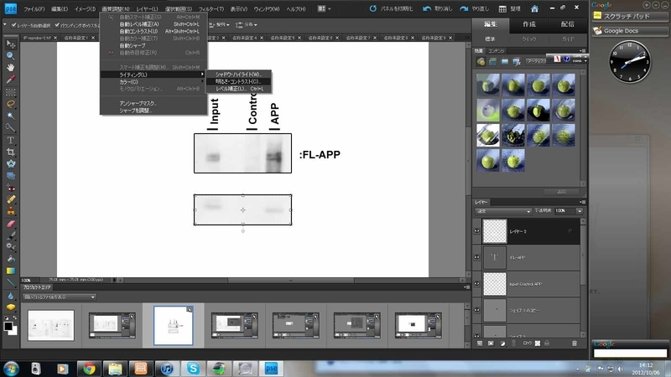Select the Rectangular Marquee tool
671x377 pixels.
pos(11,92)
